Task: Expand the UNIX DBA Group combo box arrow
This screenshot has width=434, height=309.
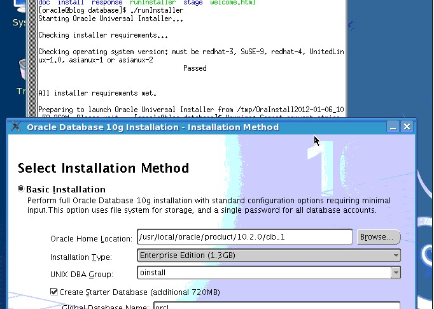Action: 396,273
